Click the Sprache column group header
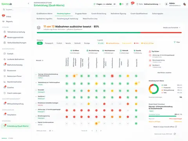 coord(137,51)
